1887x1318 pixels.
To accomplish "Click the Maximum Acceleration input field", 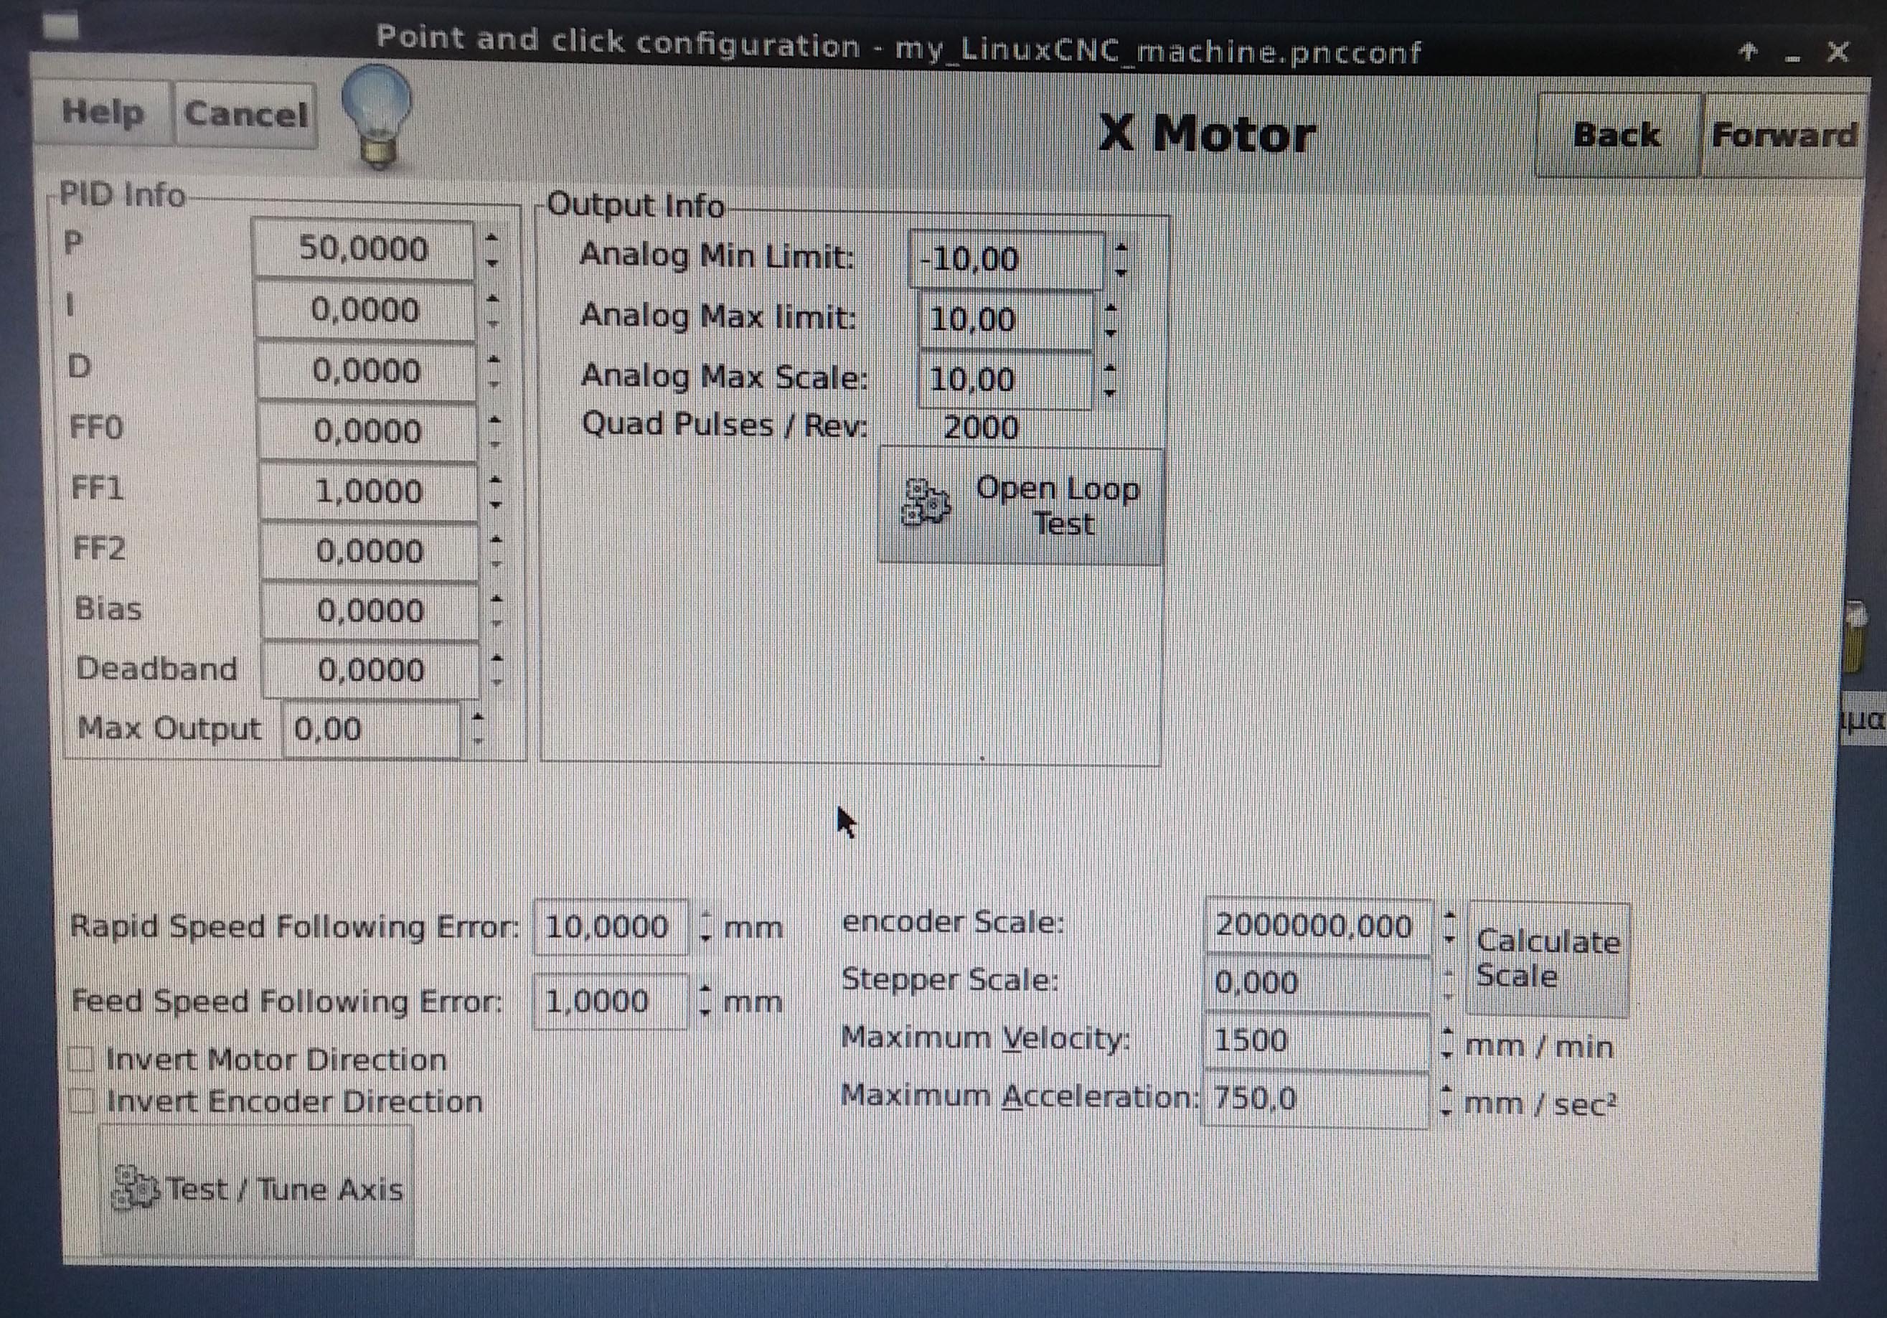I will pyautogui.click(x=1314, y=1099).
